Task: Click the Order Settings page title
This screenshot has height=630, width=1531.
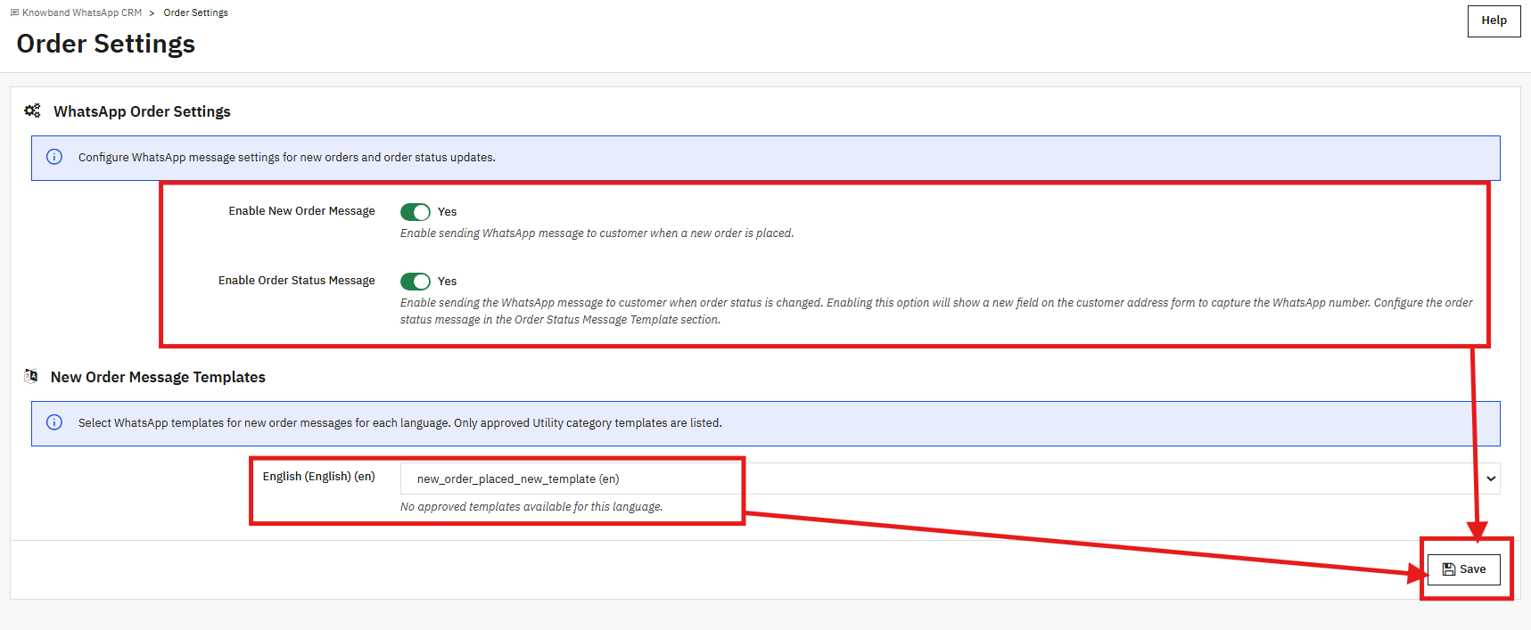Action: tap(105, 44)
